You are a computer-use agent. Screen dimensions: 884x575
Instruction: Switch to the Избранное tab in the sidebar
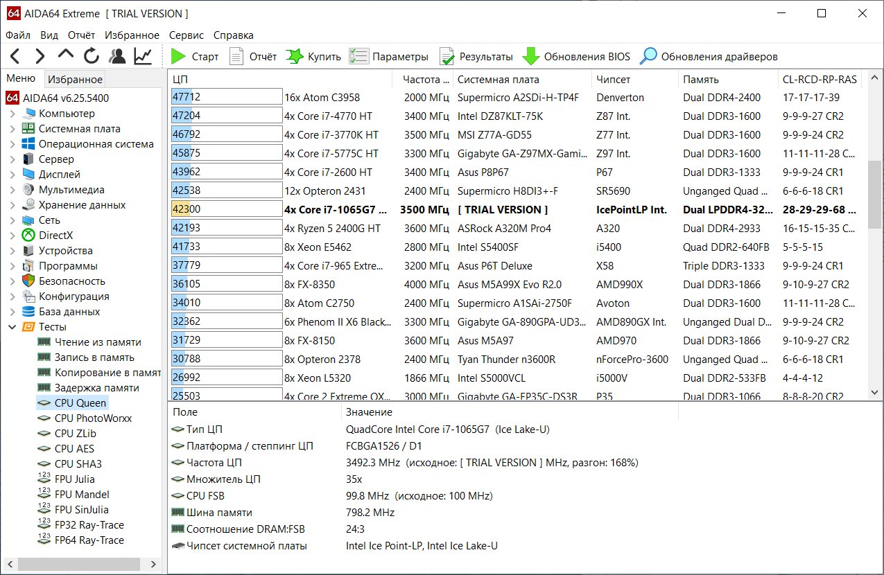tap(76, 80)
